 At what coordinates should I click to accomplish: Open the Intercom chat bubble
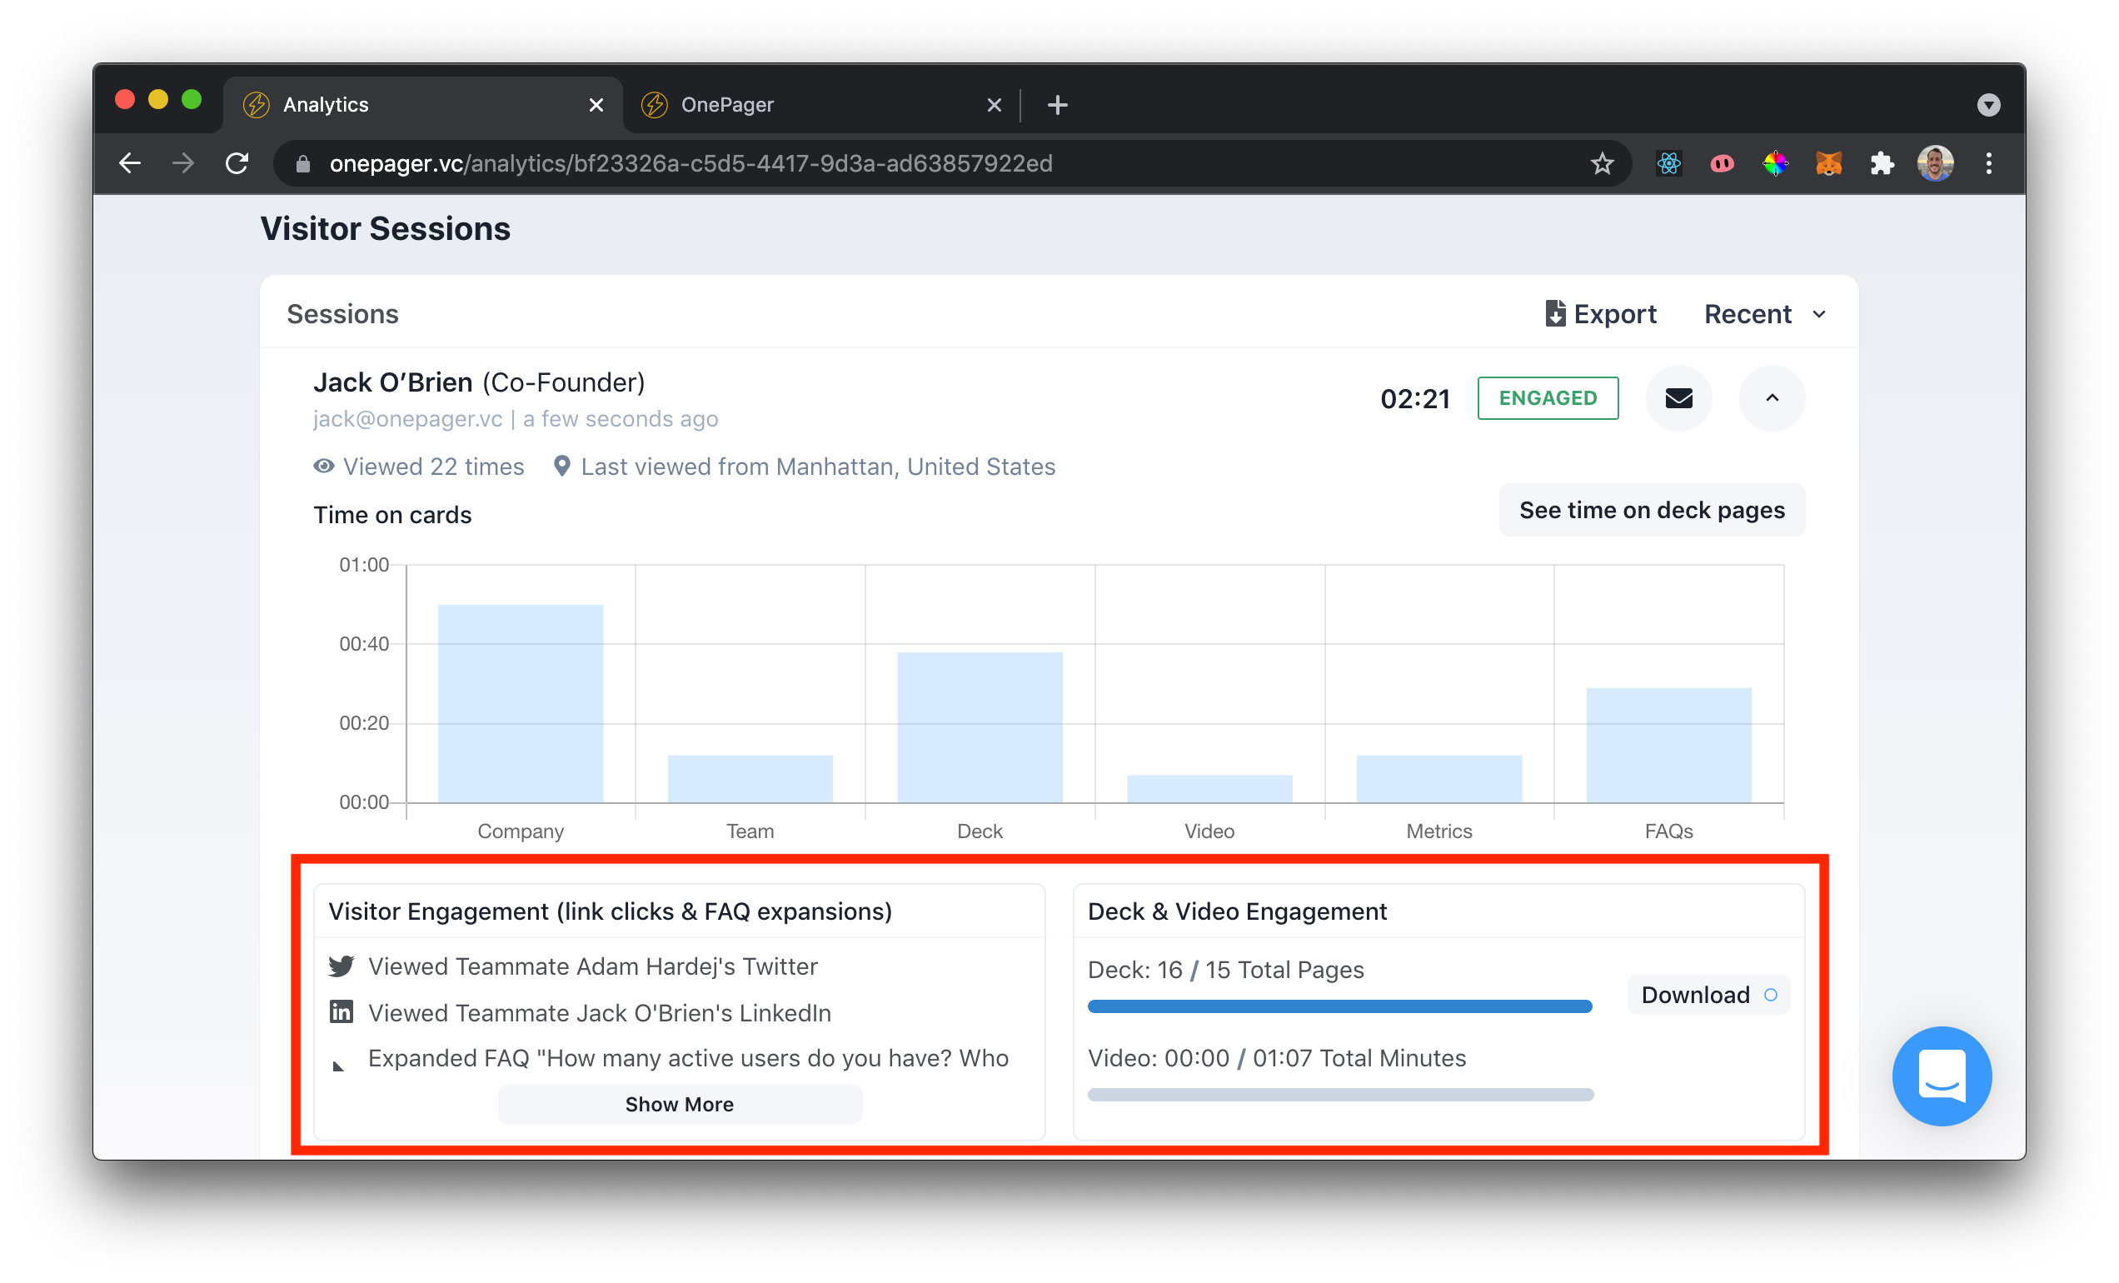click(x=1941, y=1075)
